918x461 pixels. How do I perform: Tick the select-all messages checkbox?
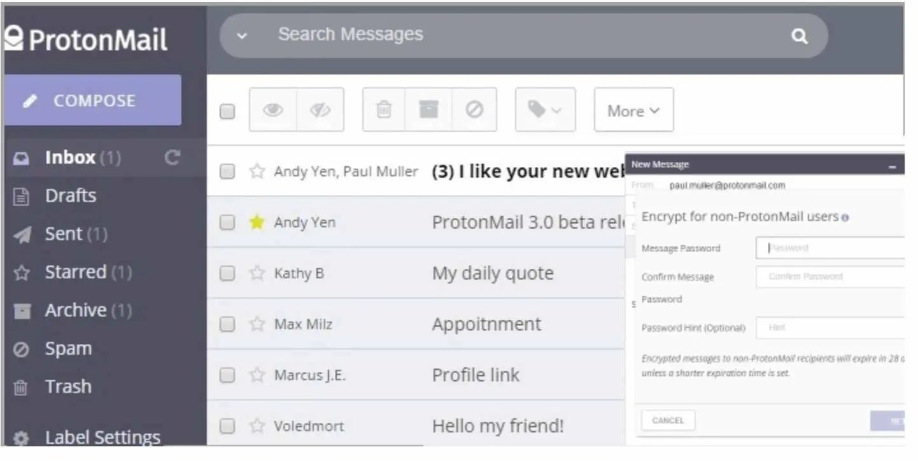pos(227,112)
